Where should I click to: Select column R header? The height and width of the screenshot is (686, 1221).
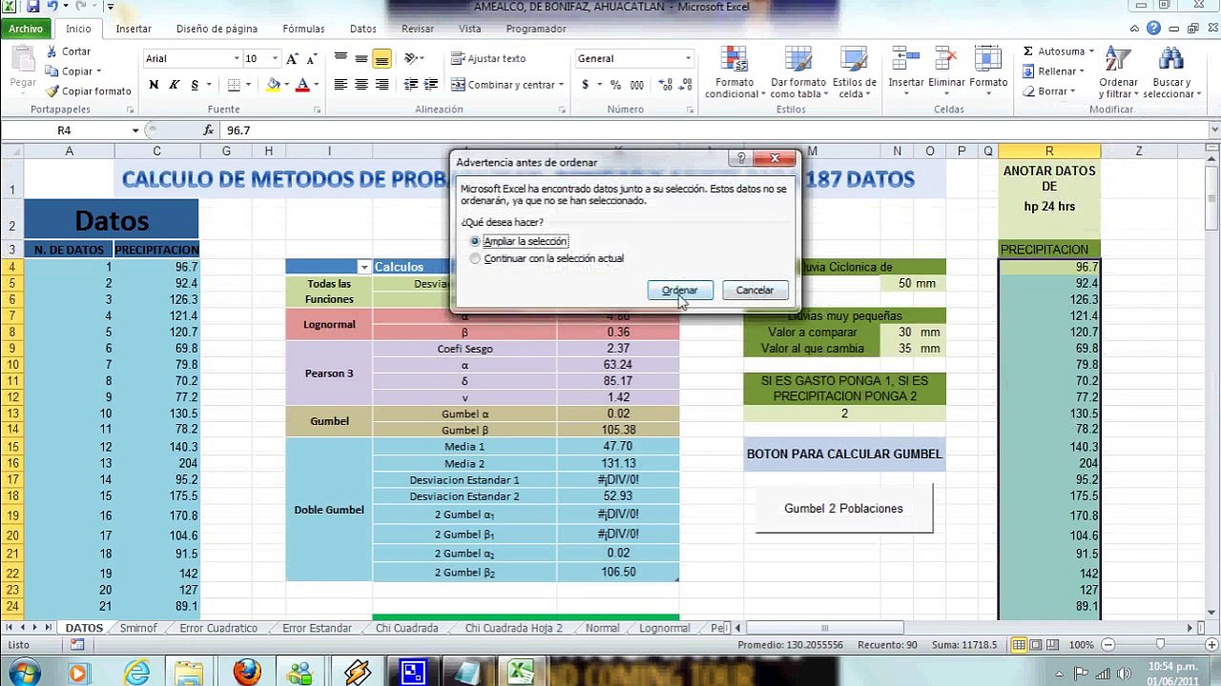coord(1049,151)
